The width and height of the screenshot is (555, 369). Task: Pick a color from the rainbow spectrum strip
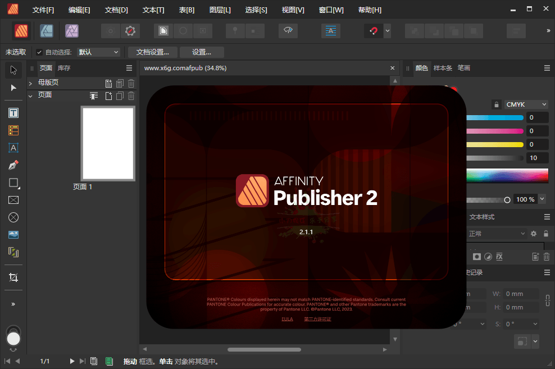506,176
